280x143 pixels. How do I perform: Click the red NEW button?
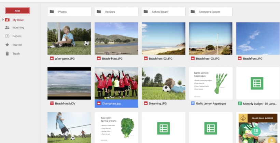(x=17, y=11)
